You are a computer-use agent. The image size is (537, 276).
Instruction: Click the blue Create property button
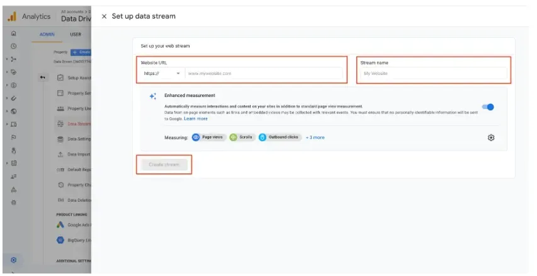pyautogui.click(x=81, y=52)
